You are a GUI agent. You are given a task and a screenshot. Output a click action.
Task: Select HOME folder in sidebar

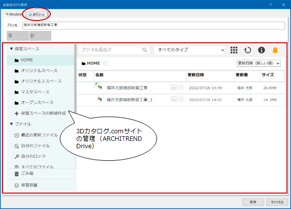tap(40, 60)
